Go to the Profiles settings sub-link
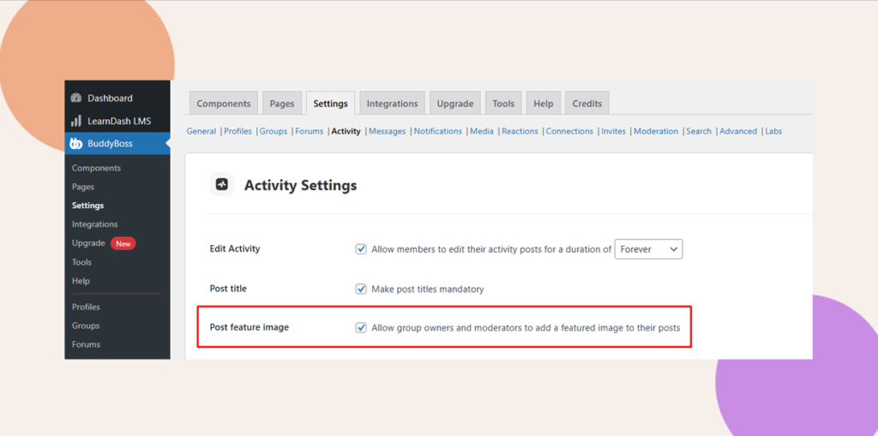The height and width of the screenshot is (436, 878). [x=238, y=131]
